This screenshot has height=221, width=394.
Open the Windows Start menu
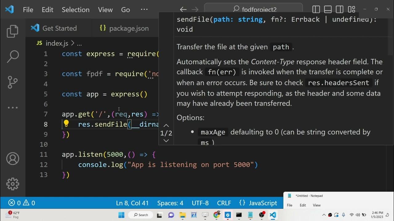tap(121, 215)
